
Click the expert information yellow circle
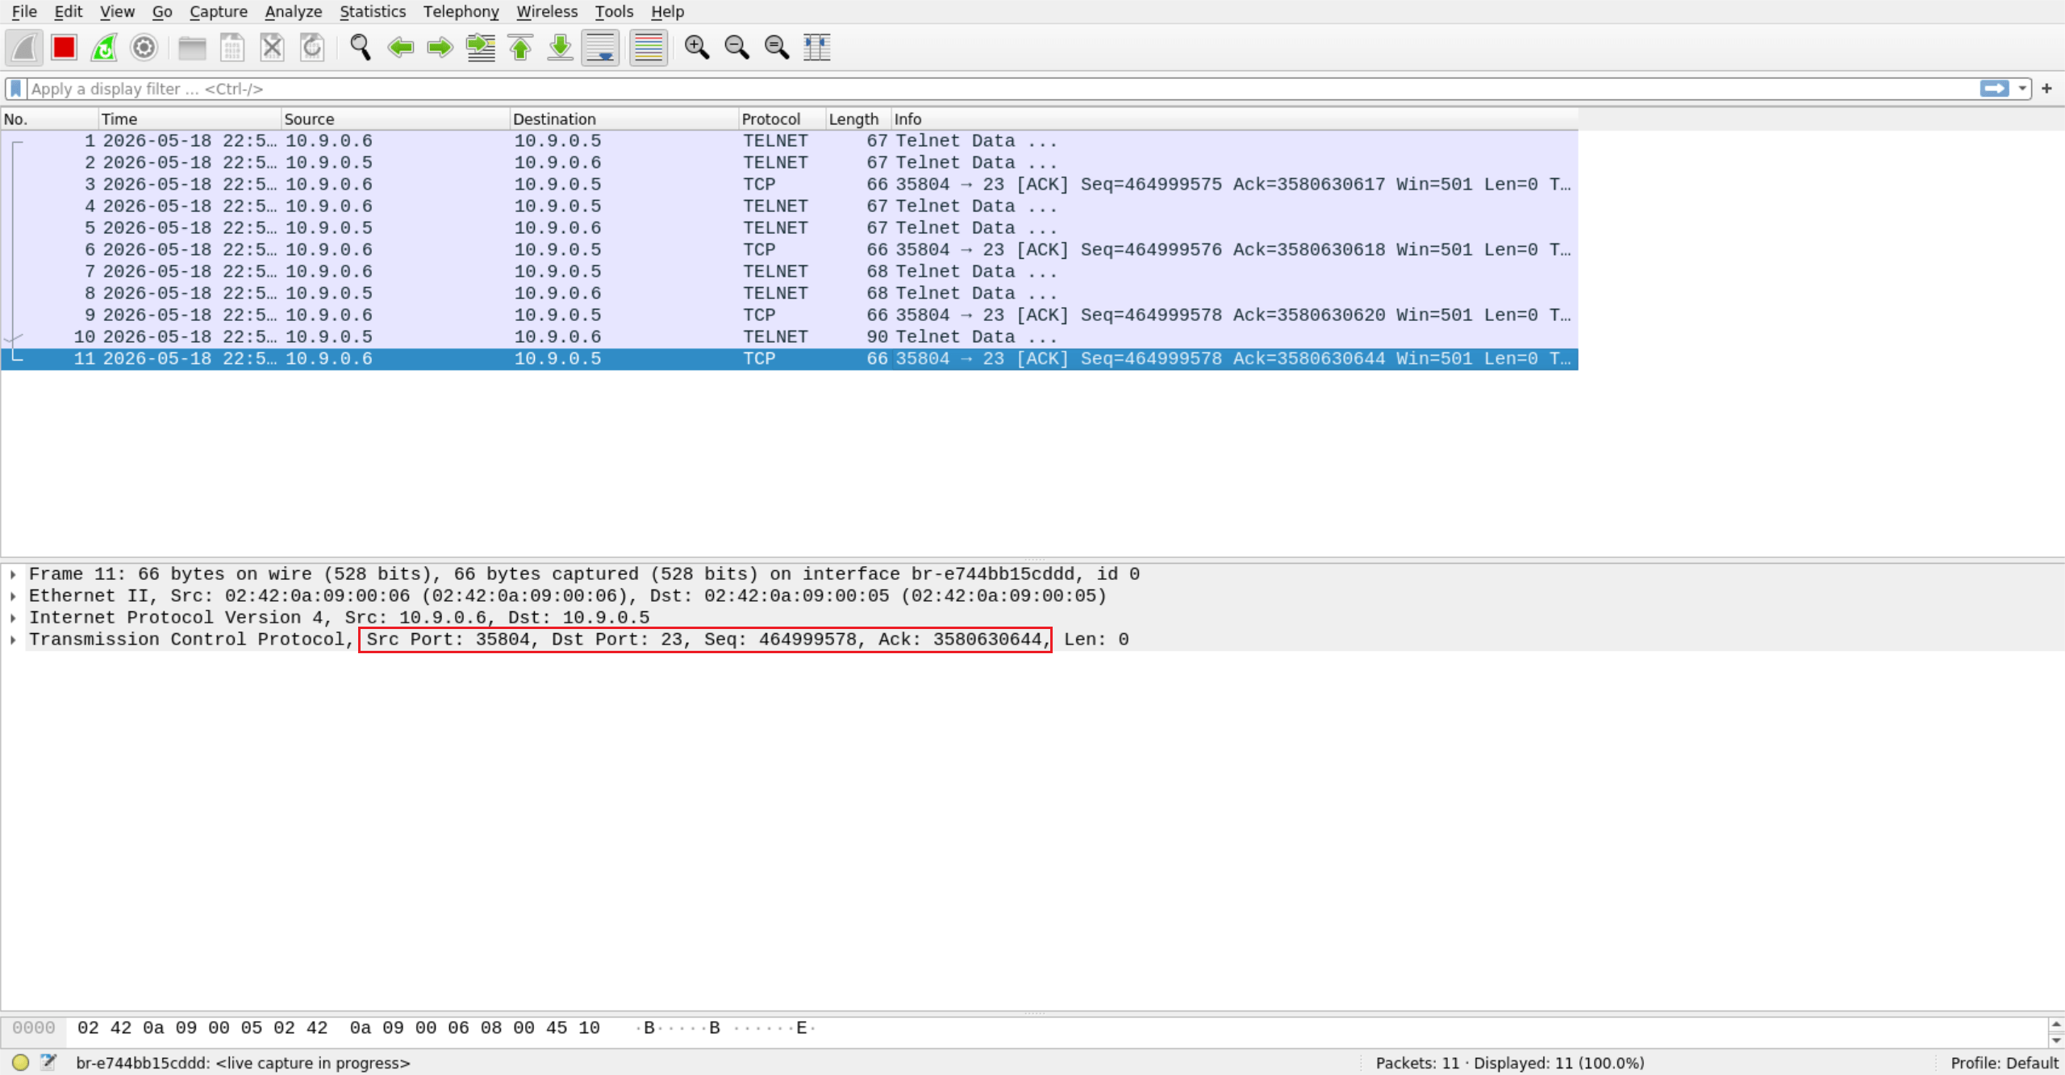pyautogui.click(x=21, y=1063)
